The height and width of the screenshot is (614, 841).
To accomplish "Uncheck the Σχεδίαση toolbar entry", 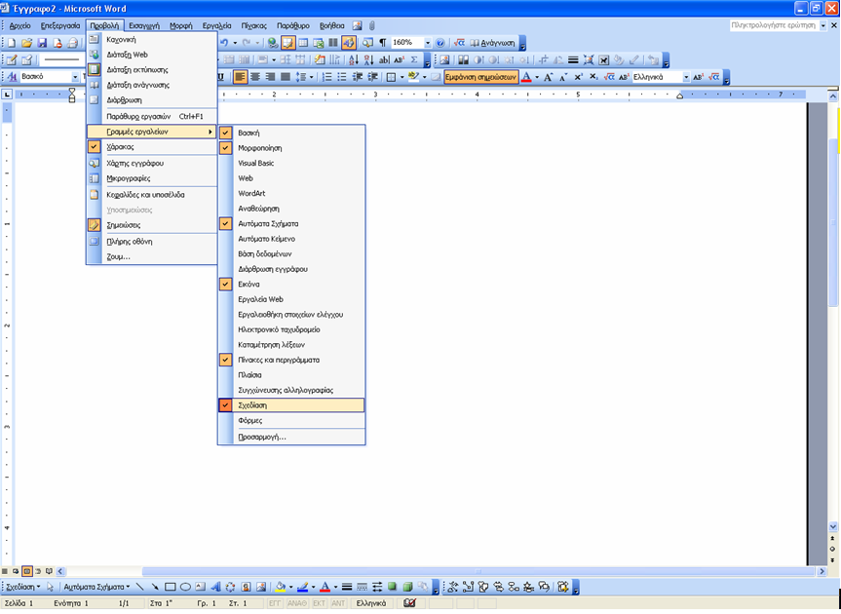I will [x=291, y=405].
